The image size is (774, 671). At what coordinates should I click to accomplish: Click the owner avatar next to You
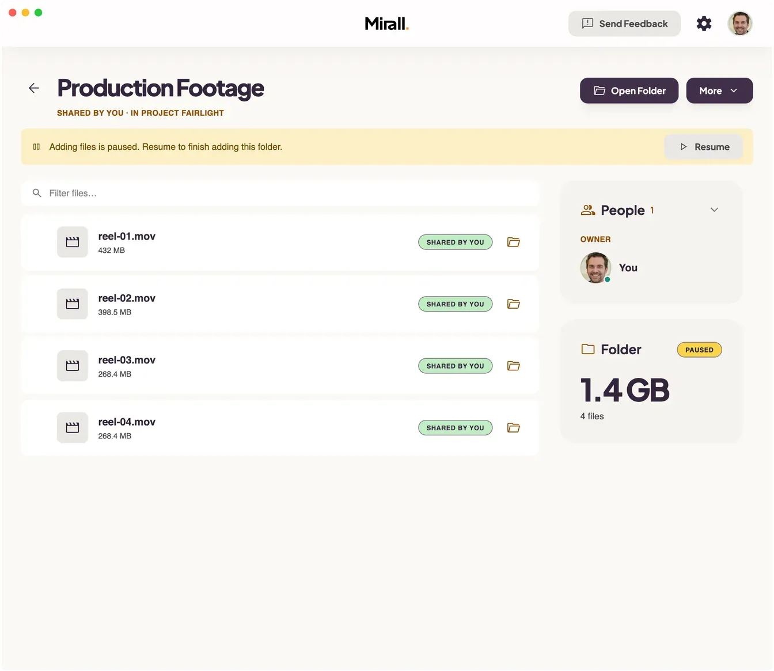(x=595, y=268)
